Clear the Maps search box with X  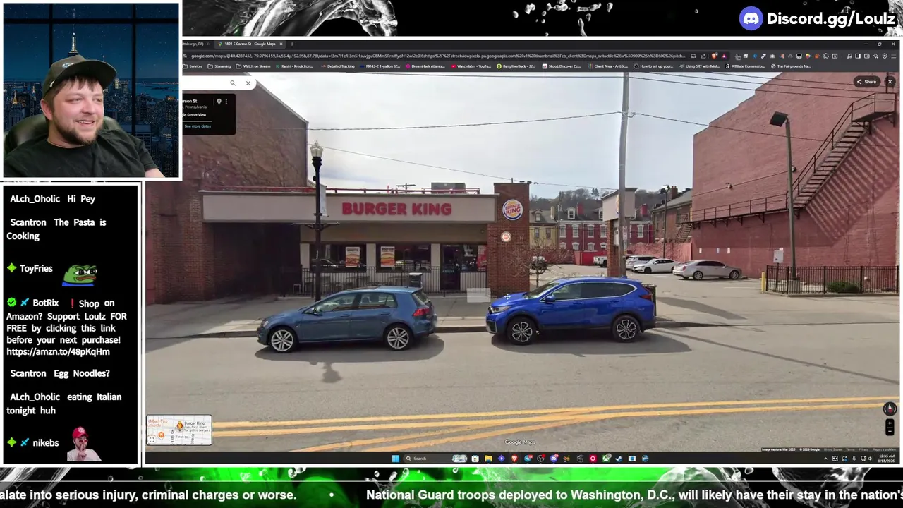pyautogui.click(x=248, y=83)
